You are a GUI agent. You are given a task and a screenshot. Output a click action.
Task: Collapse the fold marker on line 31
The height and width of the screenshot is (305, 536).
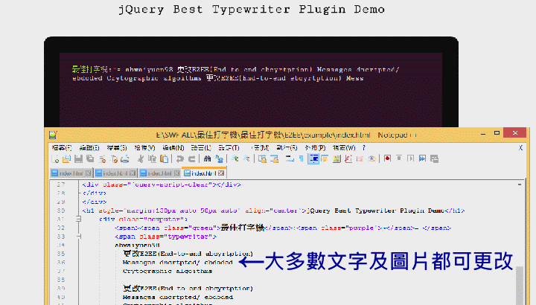tap(78, 219)
